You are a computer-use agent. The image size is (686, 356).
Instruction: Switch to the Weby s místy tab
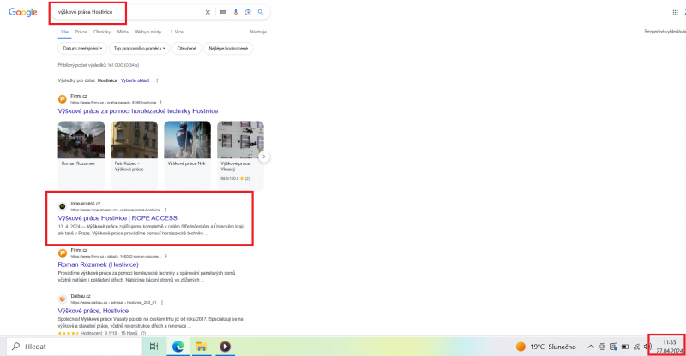[148, 32]
